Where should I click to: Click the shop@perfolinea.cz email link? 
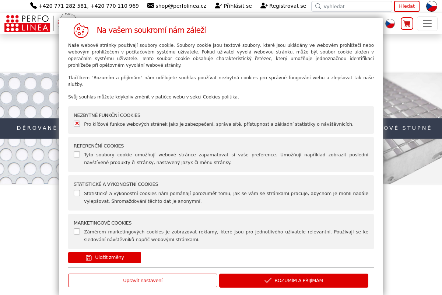pos(181,6)
